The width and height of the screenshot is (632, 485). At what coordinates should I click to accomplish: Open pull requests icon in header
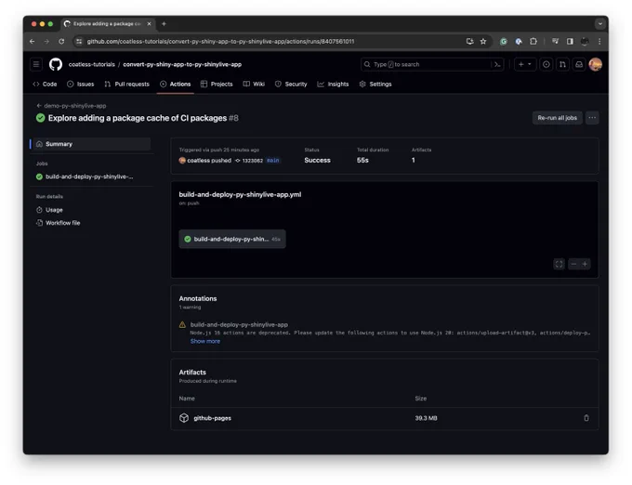(x=562, y=64)
